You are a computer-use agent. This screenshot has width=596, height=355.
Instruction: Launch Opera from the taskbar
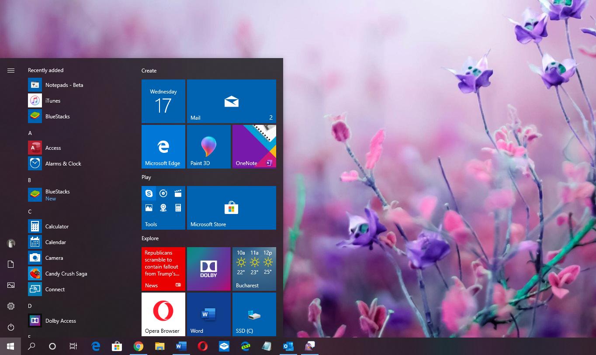[x=202, y=346]
